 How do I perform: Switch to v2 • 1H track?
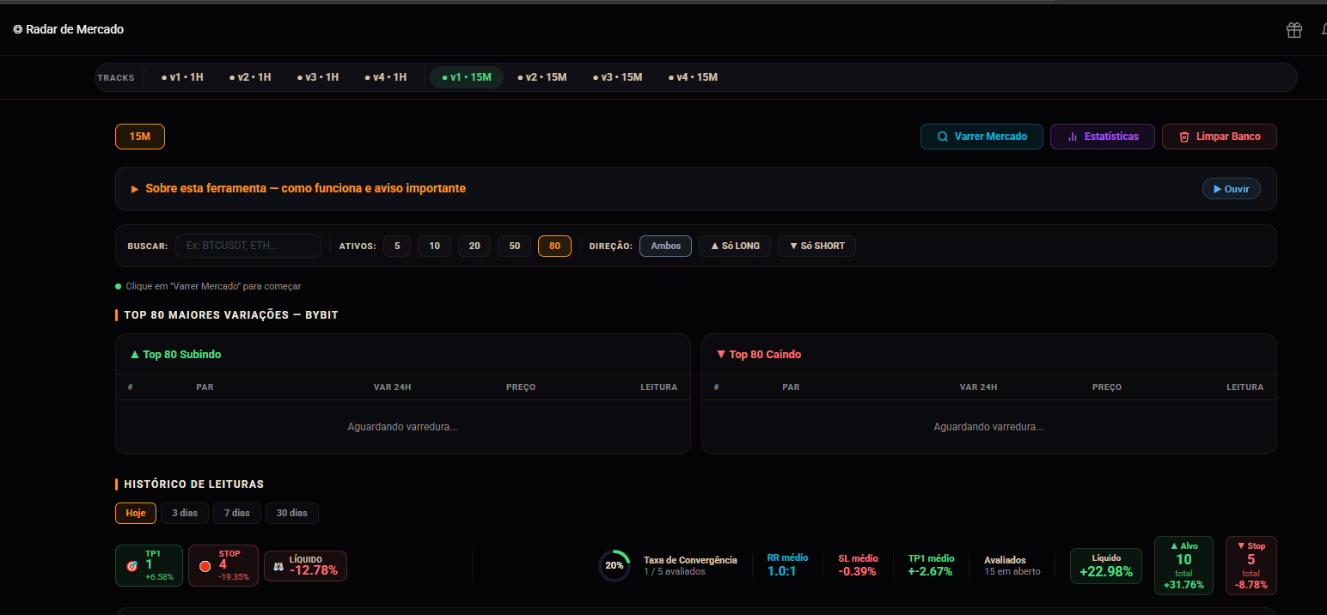250,77
